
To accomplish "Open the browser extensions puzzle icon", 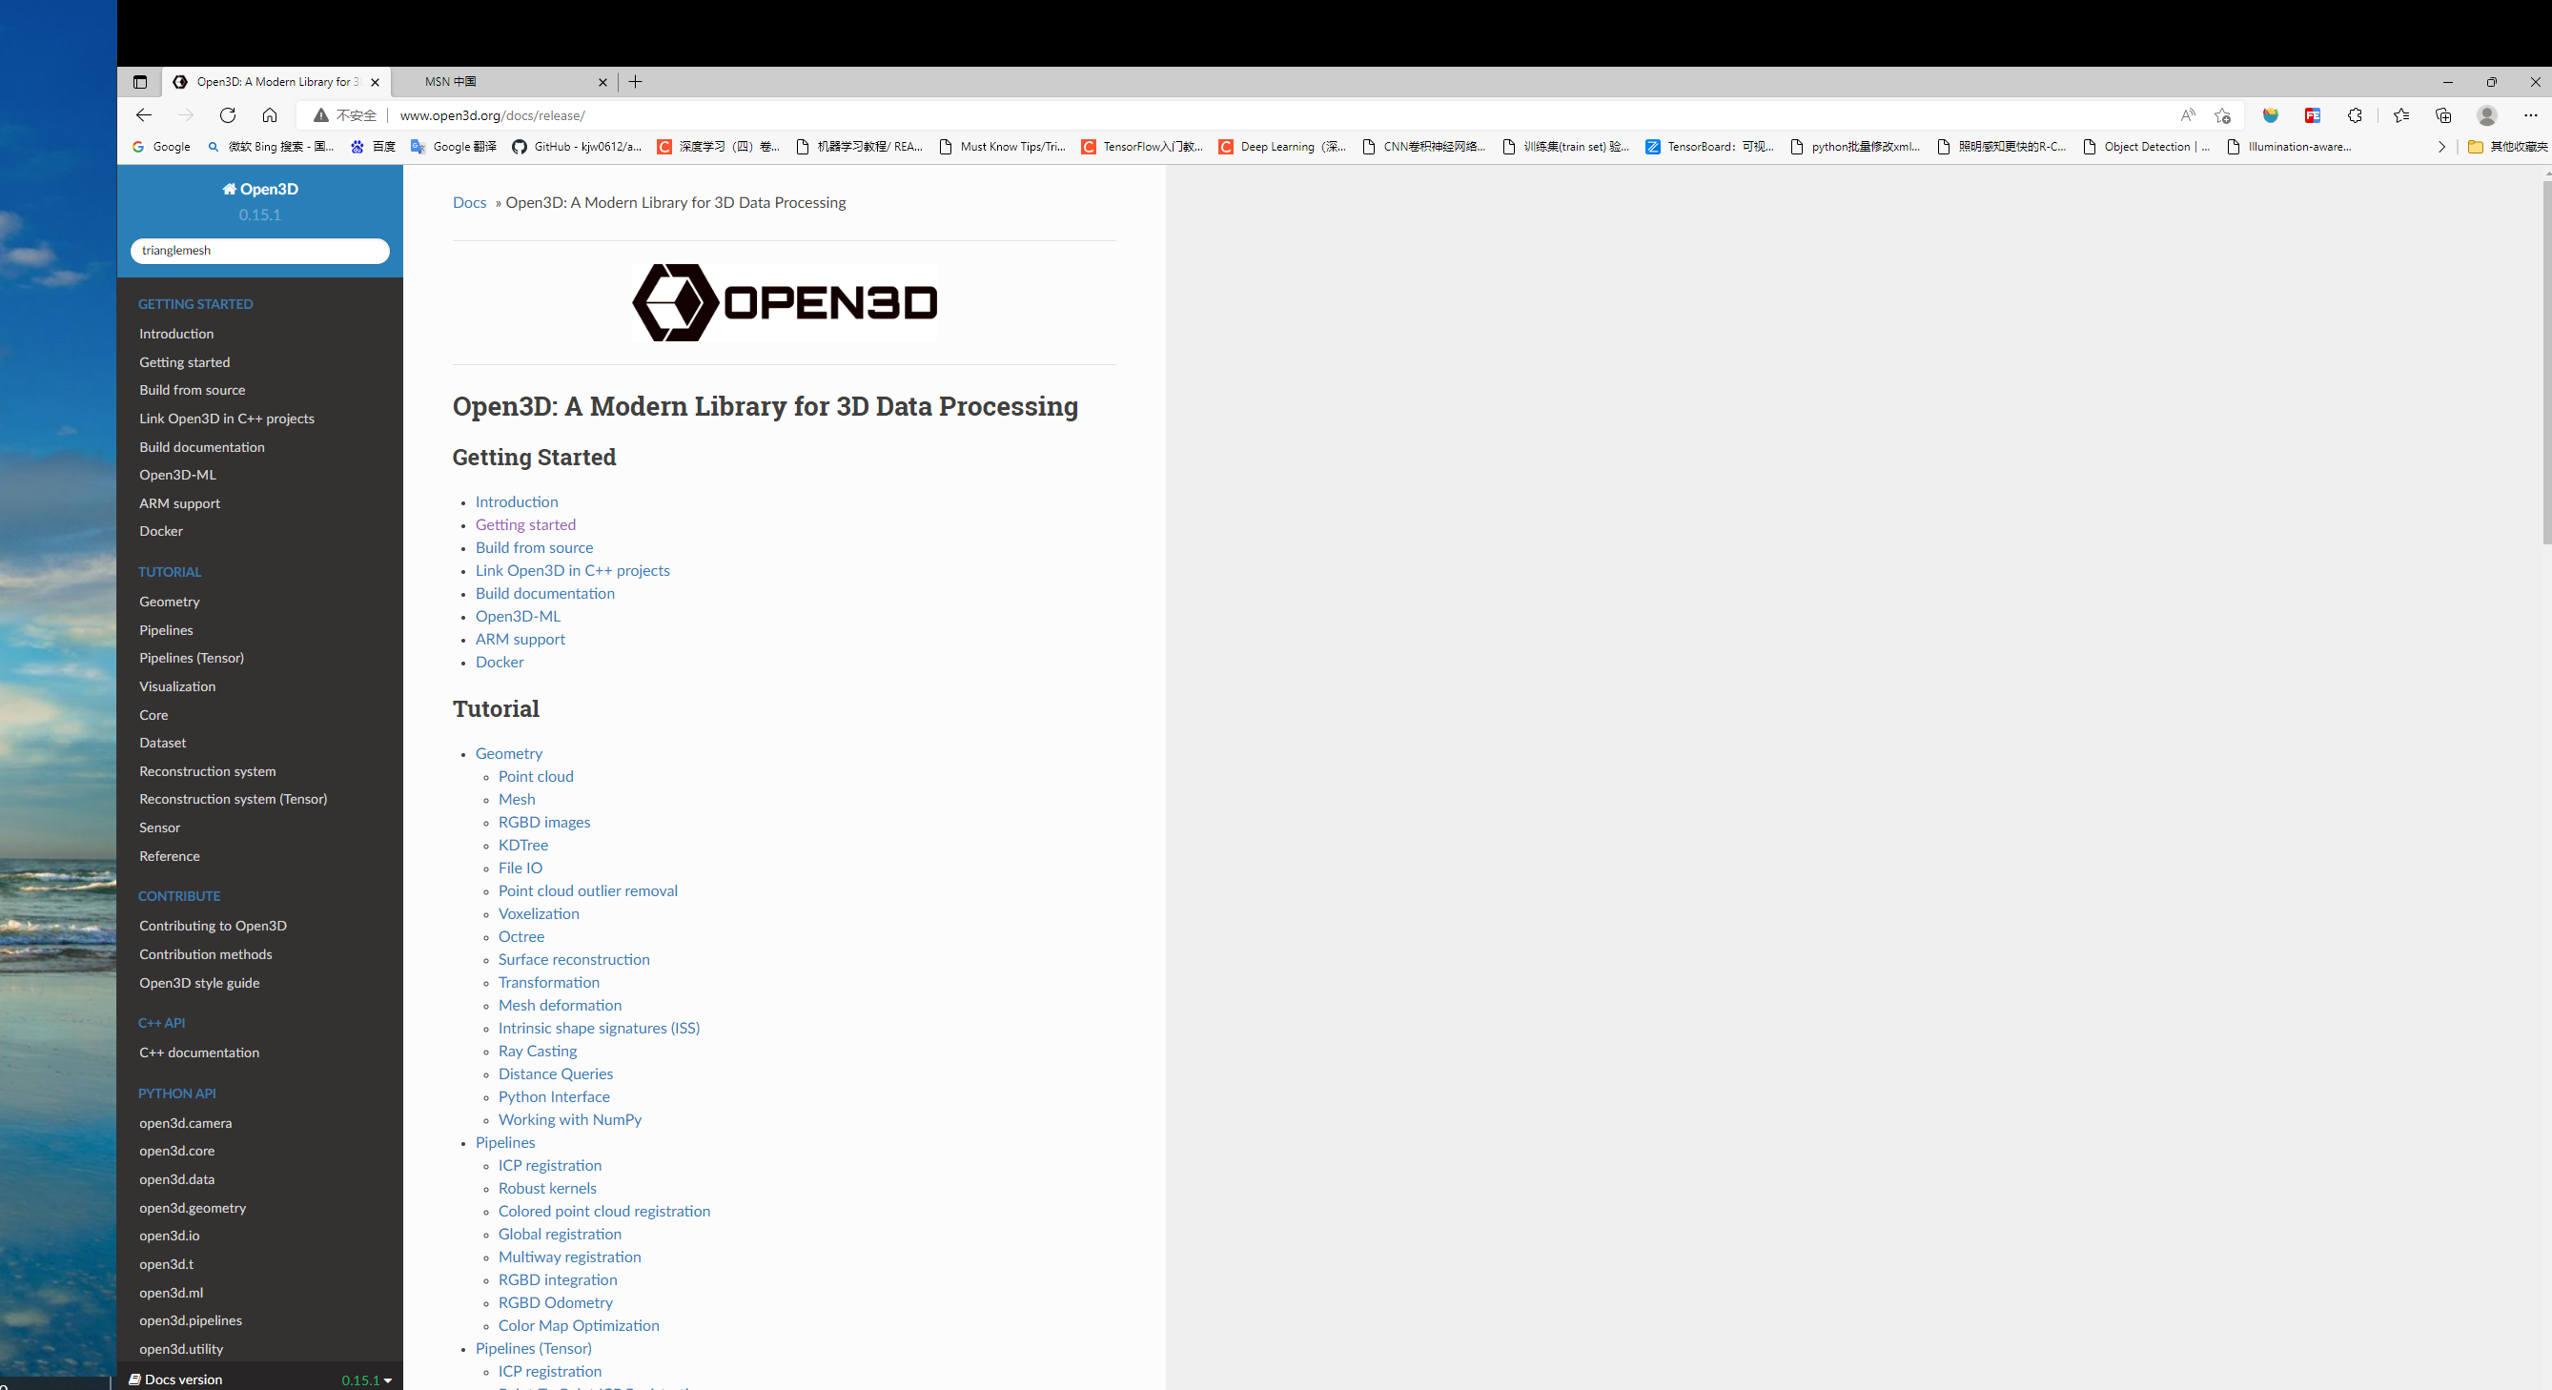I will [2356, 116].
